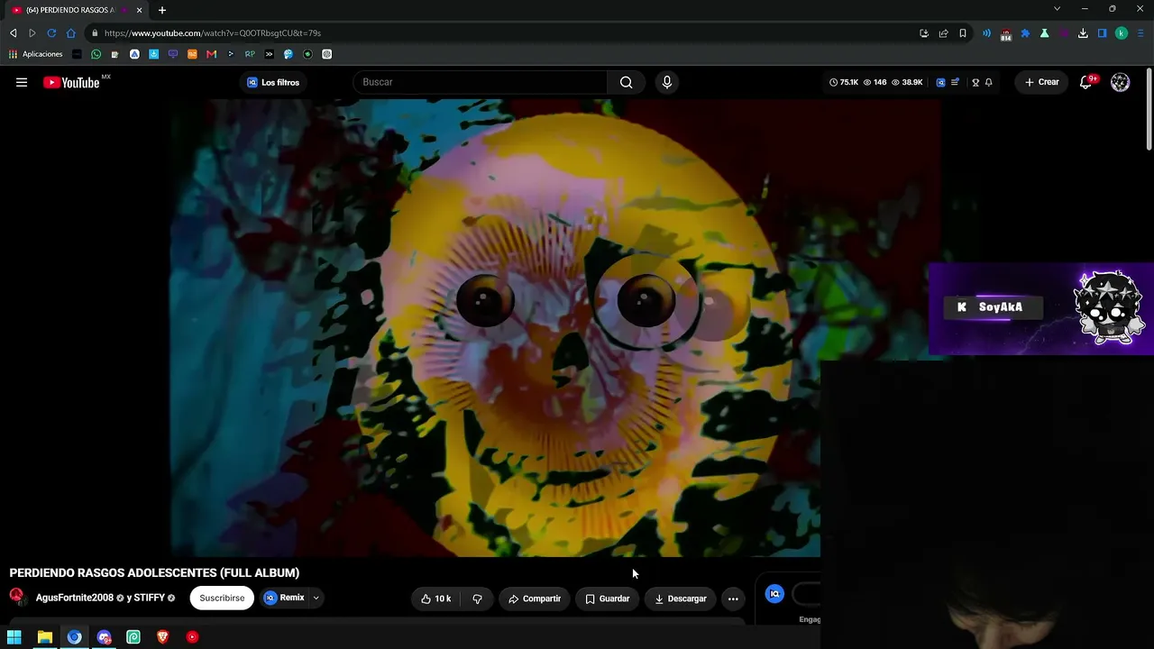Go to the YouTube home logo

coord(71,82)
